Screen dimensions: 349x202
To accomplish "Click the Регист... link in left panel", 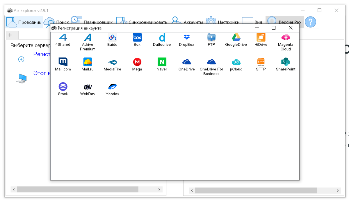I will pyautogui.click(x=42, y=54).
